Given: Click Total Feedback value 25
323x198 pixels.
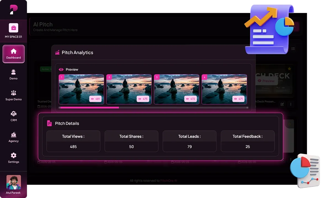Looking at the screenshot, I should point(248,147).
